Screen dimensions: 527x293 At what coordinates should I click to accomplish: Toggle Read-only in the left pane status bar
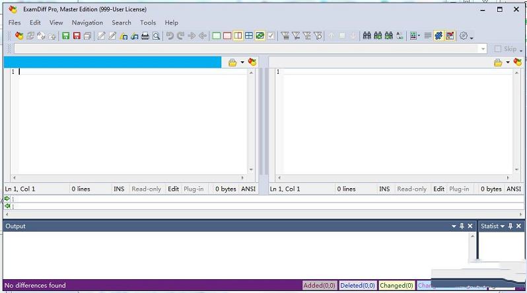point(146,189)
